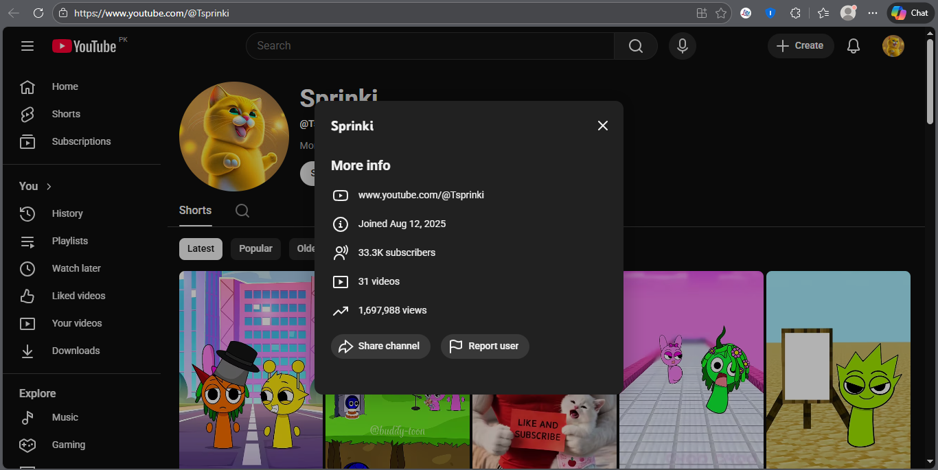
Task: Search within the Sprinki channel
Action: tap(242, 211)
